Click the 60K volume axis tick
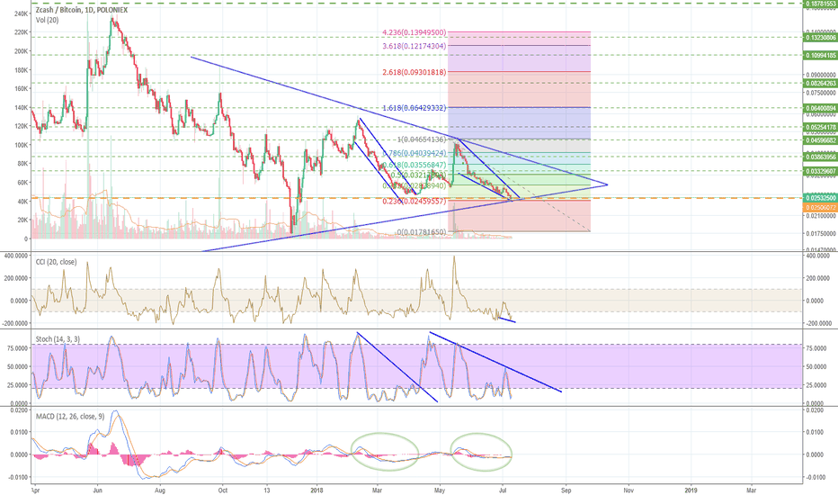The height and width of the screenshot is (495, 838). tap(22, 183)
